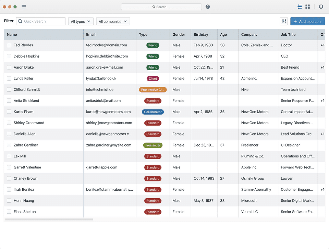
Task: Click job title Lawyer
Action: (x=287, y=178)
